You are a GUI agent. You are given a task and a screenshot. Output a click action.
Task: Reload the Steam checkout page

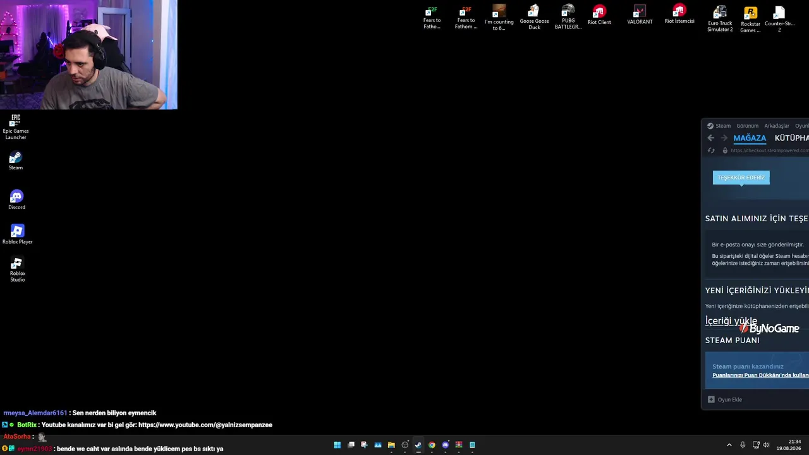point(711,150)
